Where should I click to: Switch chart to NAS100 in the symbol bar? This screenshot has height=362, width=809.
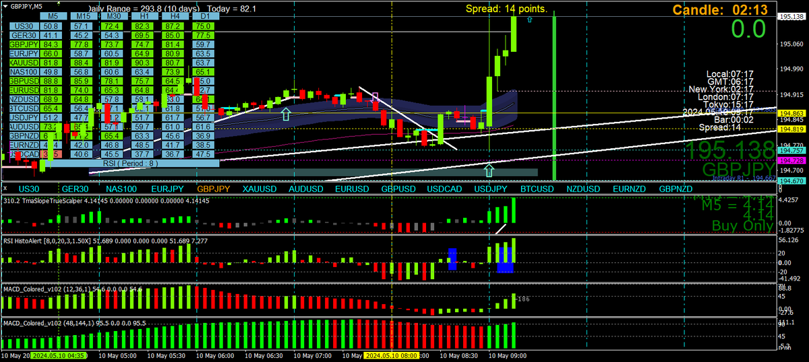(x=121, y=189)
